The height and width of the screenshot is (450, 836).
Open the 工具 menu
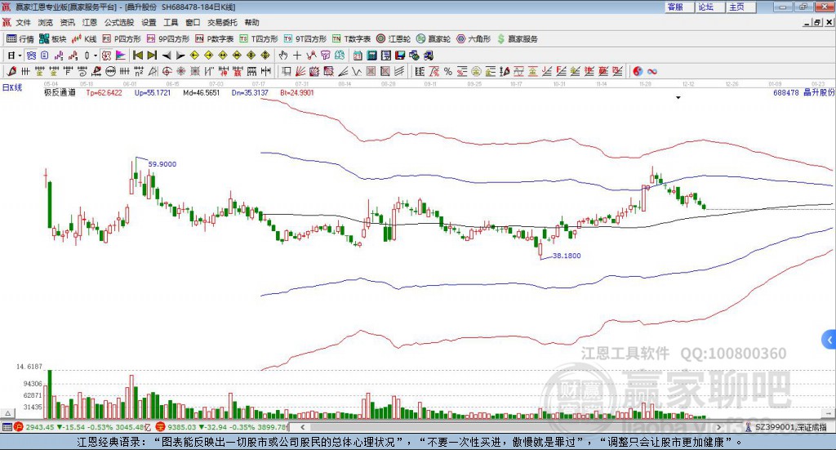point(171,22)
